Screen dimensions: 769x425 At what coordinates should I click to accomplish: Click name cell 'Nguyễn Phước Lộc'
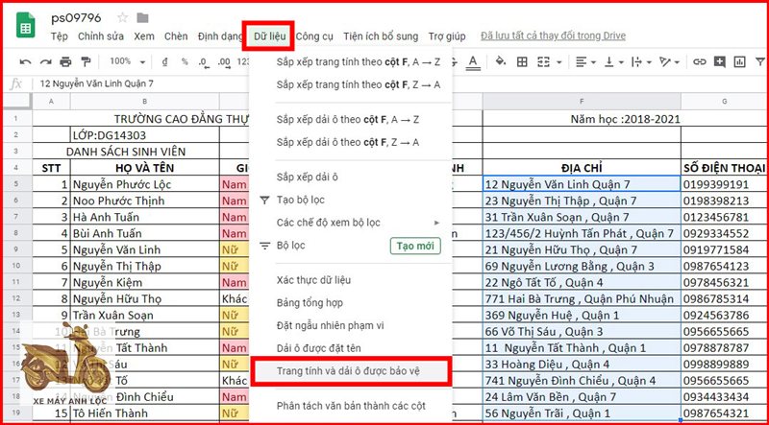coord(145,184)
